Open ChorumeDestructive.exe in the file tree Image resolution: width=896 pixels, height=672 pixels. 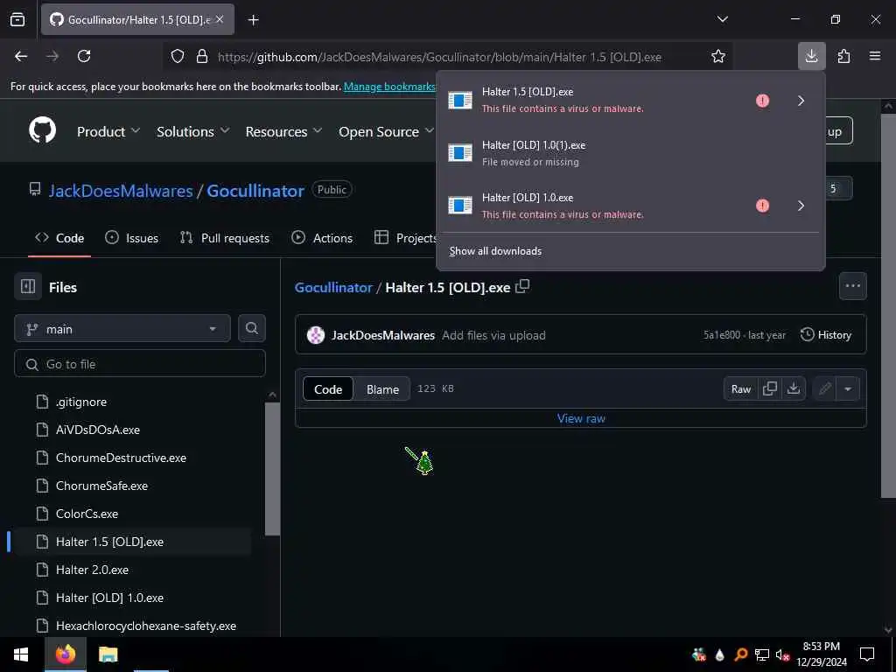click(121, 458)
